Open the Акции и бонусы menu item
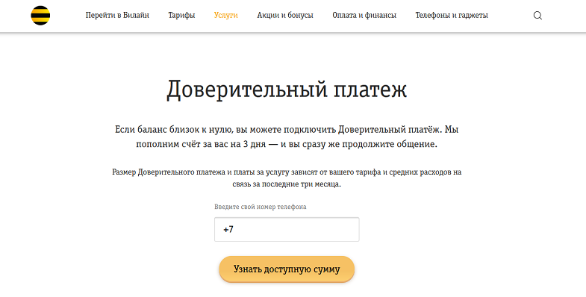The image size is (586, 297). pos(285,16)
